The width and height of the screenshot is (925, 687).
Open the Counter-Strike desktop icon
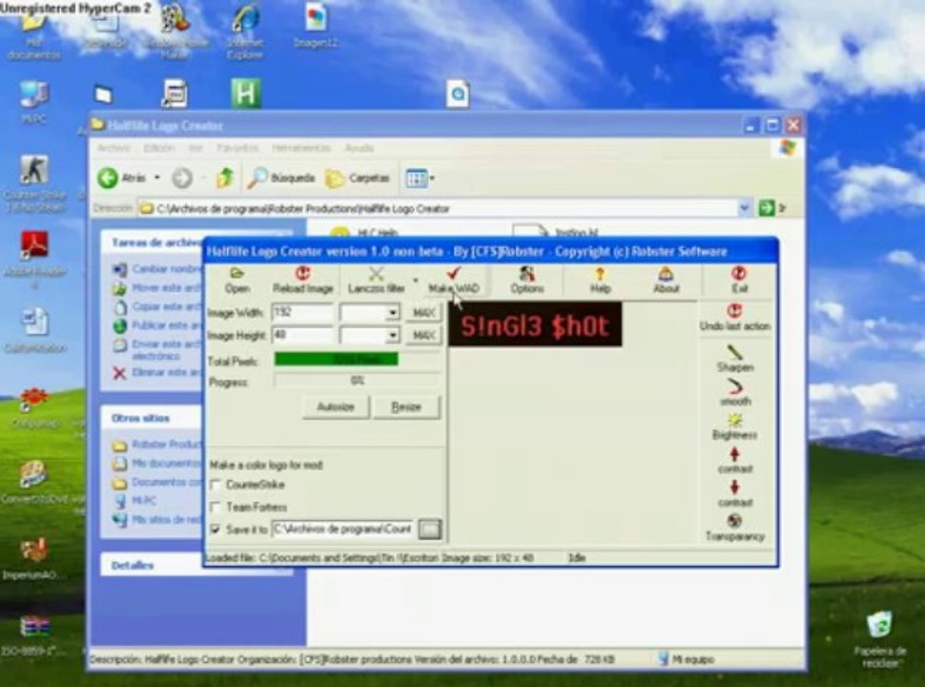point(34,183)
